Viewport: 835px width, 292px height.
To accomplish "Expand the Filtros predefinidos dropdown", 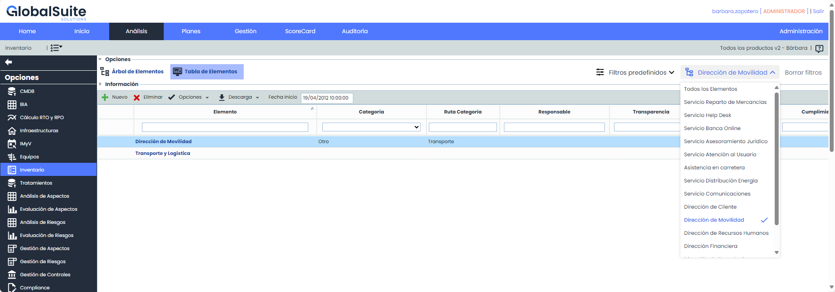I will (x=635, y=72).
